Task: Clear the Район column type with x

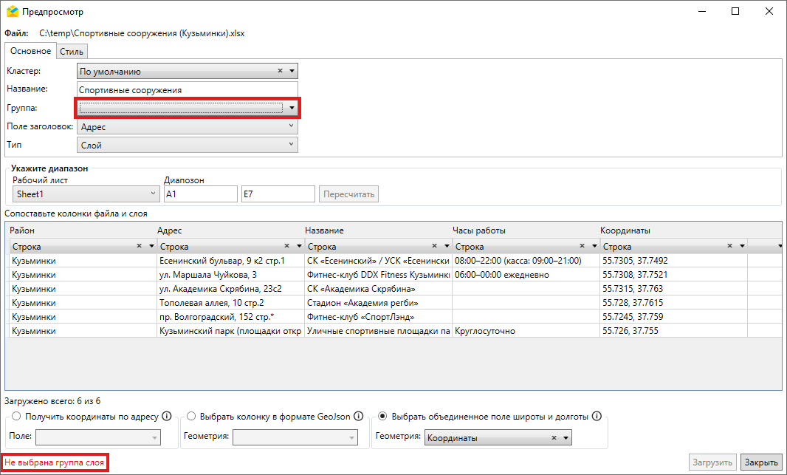Action: point(139,246)
